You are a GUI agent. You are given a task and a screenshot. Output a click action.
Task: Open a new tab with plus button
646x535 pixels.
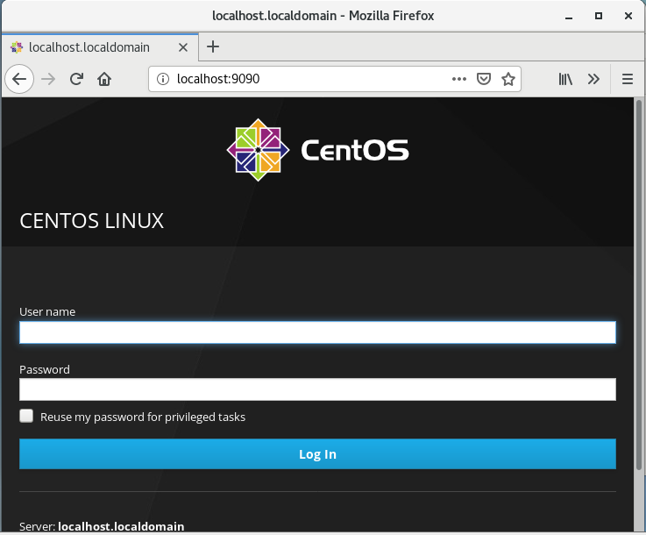click(x=212, y=46)
